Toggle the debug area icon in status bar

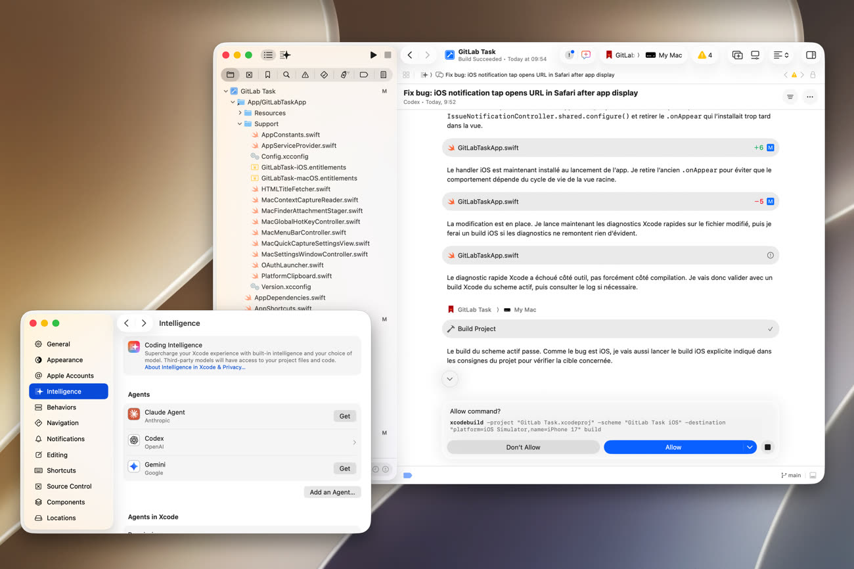[813, 475]
